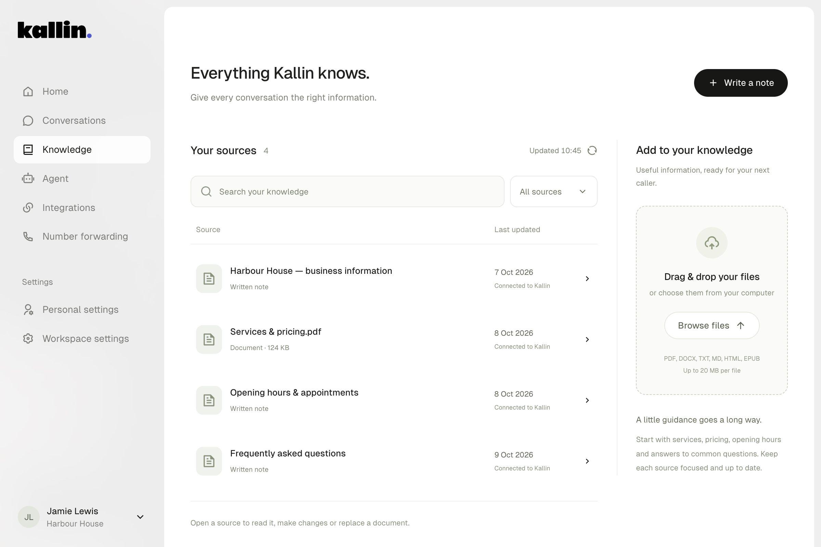Click the plus icon in Write a note
Viewport: 821px width, 547px height.
point(713,83)
